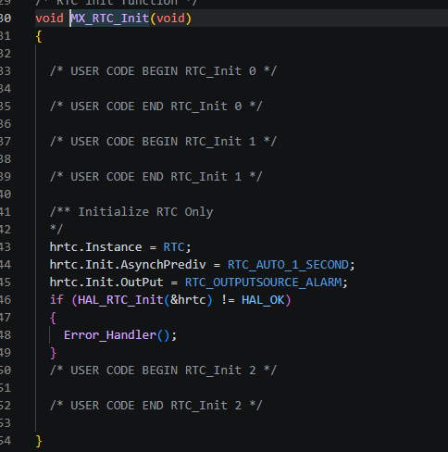Click the pink opening brace on line 47

pyautogui.click(x=53, y=318)
